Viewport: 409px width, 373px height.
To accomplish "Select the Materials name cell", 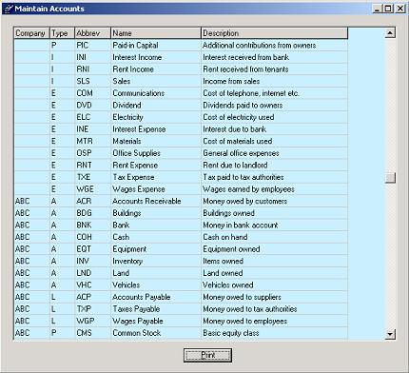I will point(156,141).
